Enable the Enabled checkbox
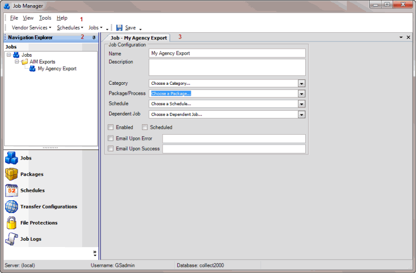Viewport: 416px width, 273px height. pos(111,127)
